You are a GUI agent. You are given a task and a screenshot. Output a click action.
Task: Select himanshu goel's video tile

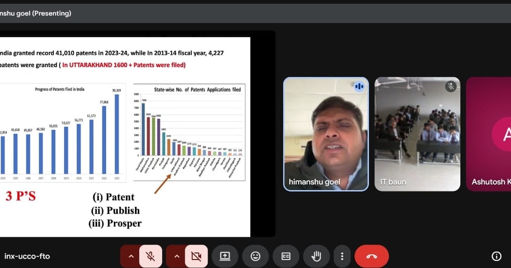(326, 134)
